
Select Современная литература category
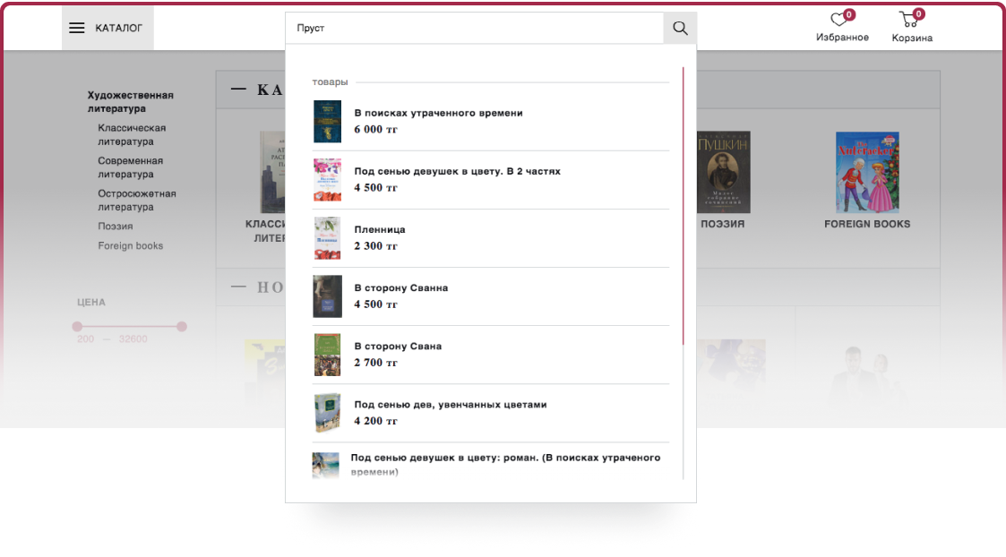click(x=130, y=167)
